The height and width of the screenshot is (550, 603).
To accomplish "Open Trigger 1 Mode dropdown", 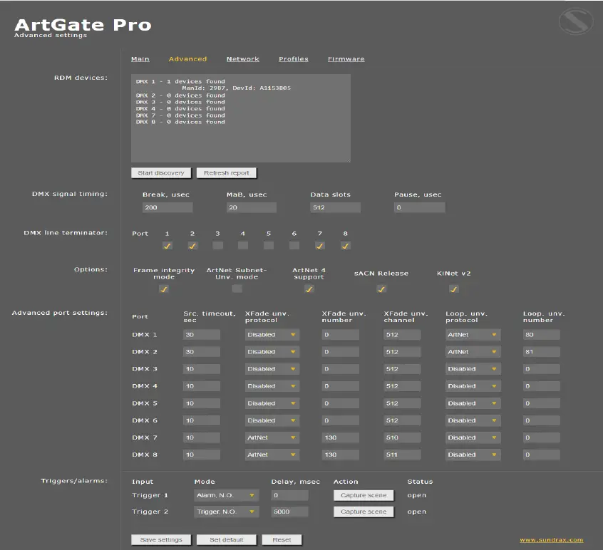I will click(x=226, y=495).
